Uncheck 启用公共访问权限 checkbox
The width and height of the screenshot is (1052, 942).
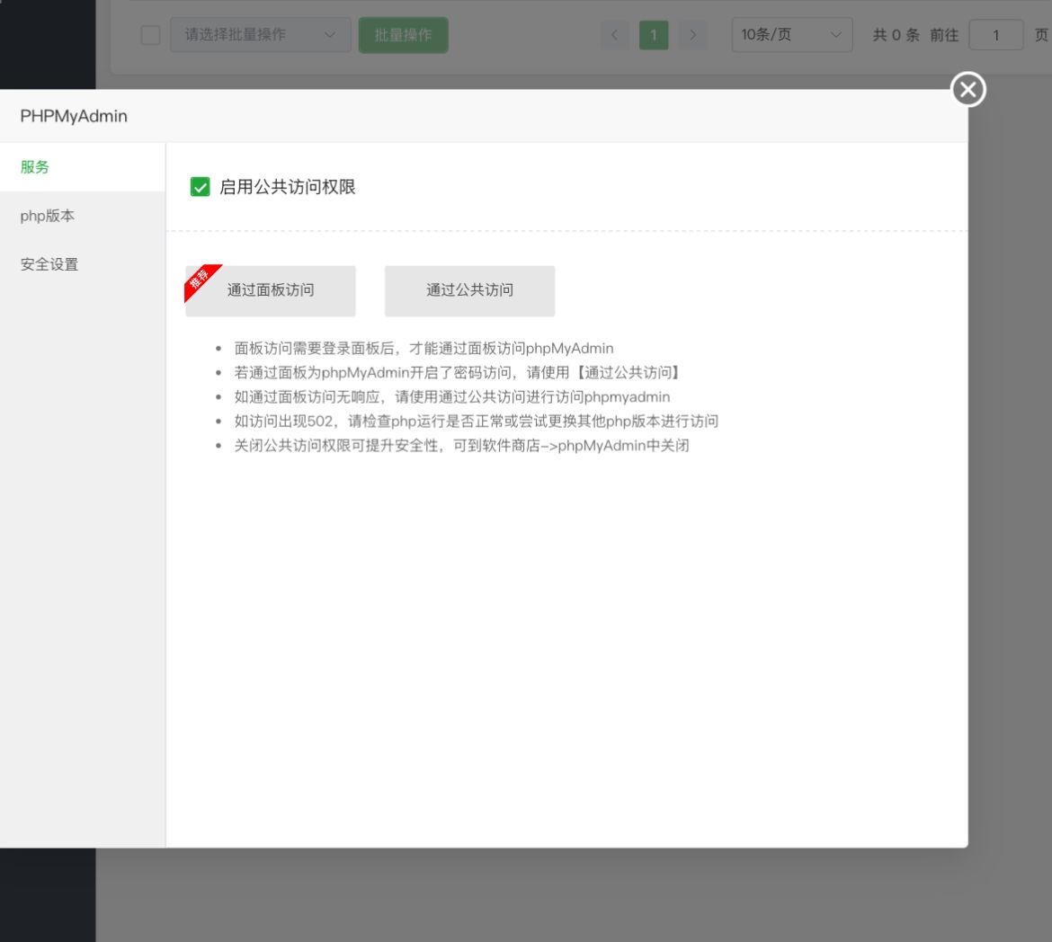click(x=200, y=187)
